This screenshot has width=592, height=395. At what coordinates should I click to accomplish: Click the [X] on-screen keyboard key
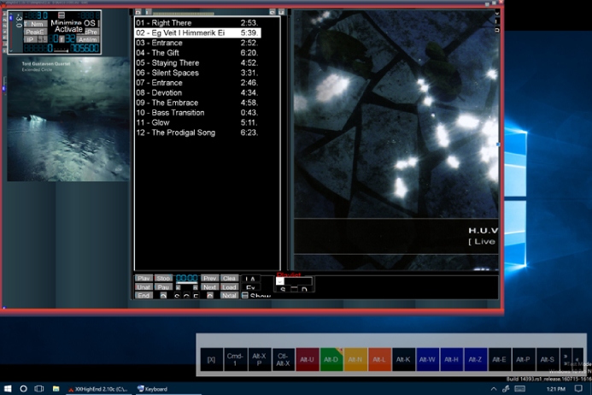[211, 359]
